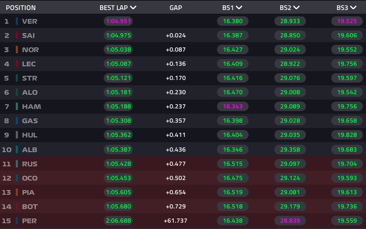Image resolution: width=366 pixels, height=229 pixels.
Task: Click PIA's orange team color marker
Action: [x=17, y=192]
